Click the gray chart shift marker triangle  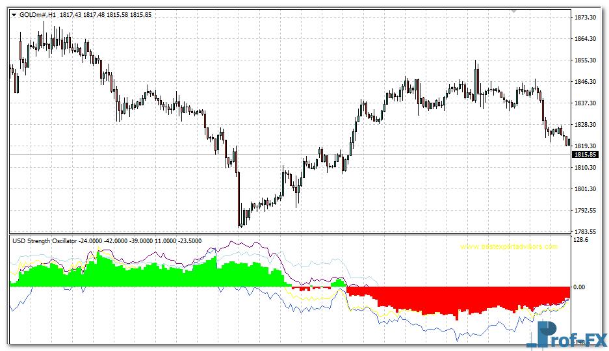point(514,11)
